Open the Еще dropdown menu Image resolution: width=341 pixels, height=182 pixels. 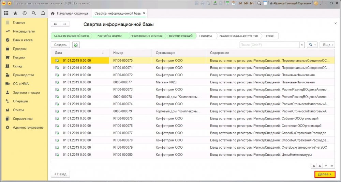click(328, 45)
